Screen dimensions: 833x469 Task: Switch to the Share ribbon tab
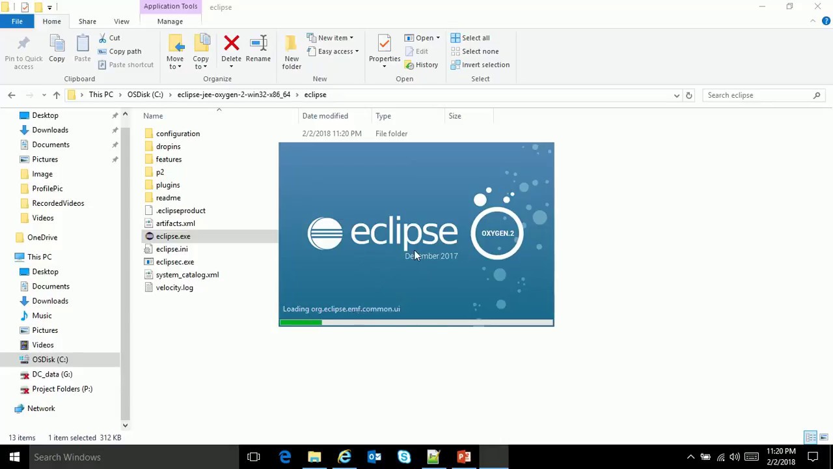[87, 21]
